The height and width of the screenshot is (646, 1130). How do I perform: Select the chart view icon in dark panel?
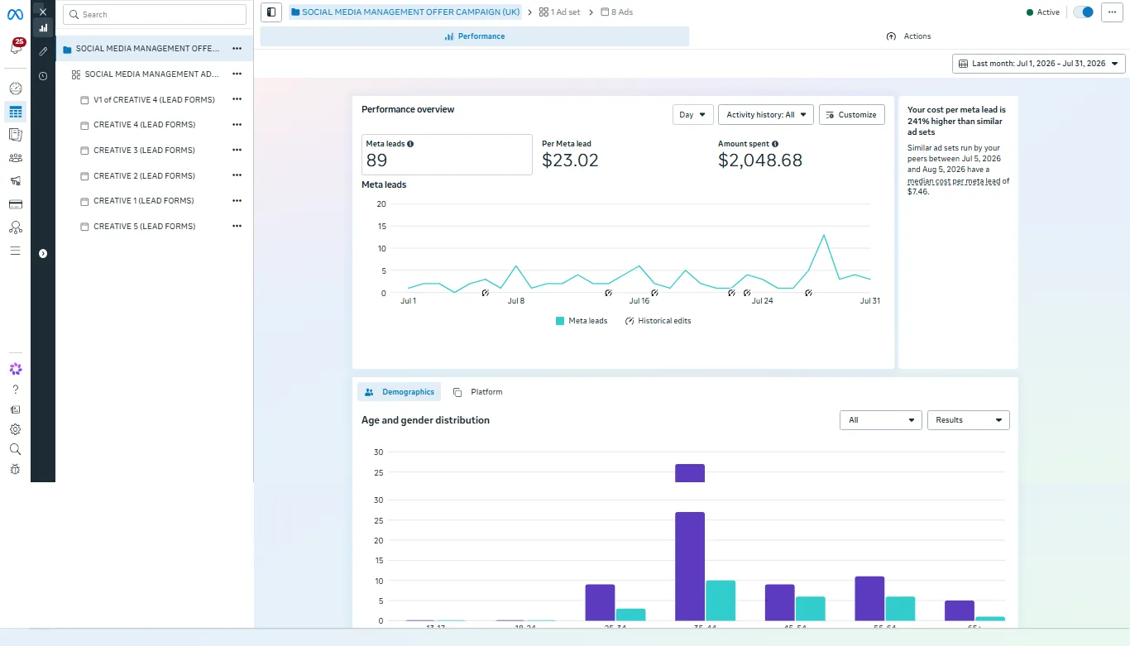[x=43, y=28]
